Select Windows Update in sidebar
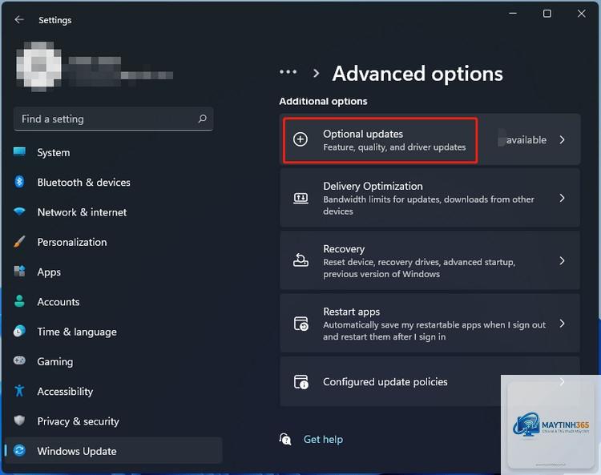601x475 pixels. click(x=114, y=451)
